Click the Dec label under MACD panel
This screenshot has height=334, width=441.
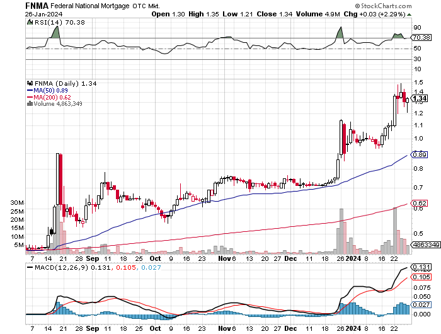pos(290,329)
